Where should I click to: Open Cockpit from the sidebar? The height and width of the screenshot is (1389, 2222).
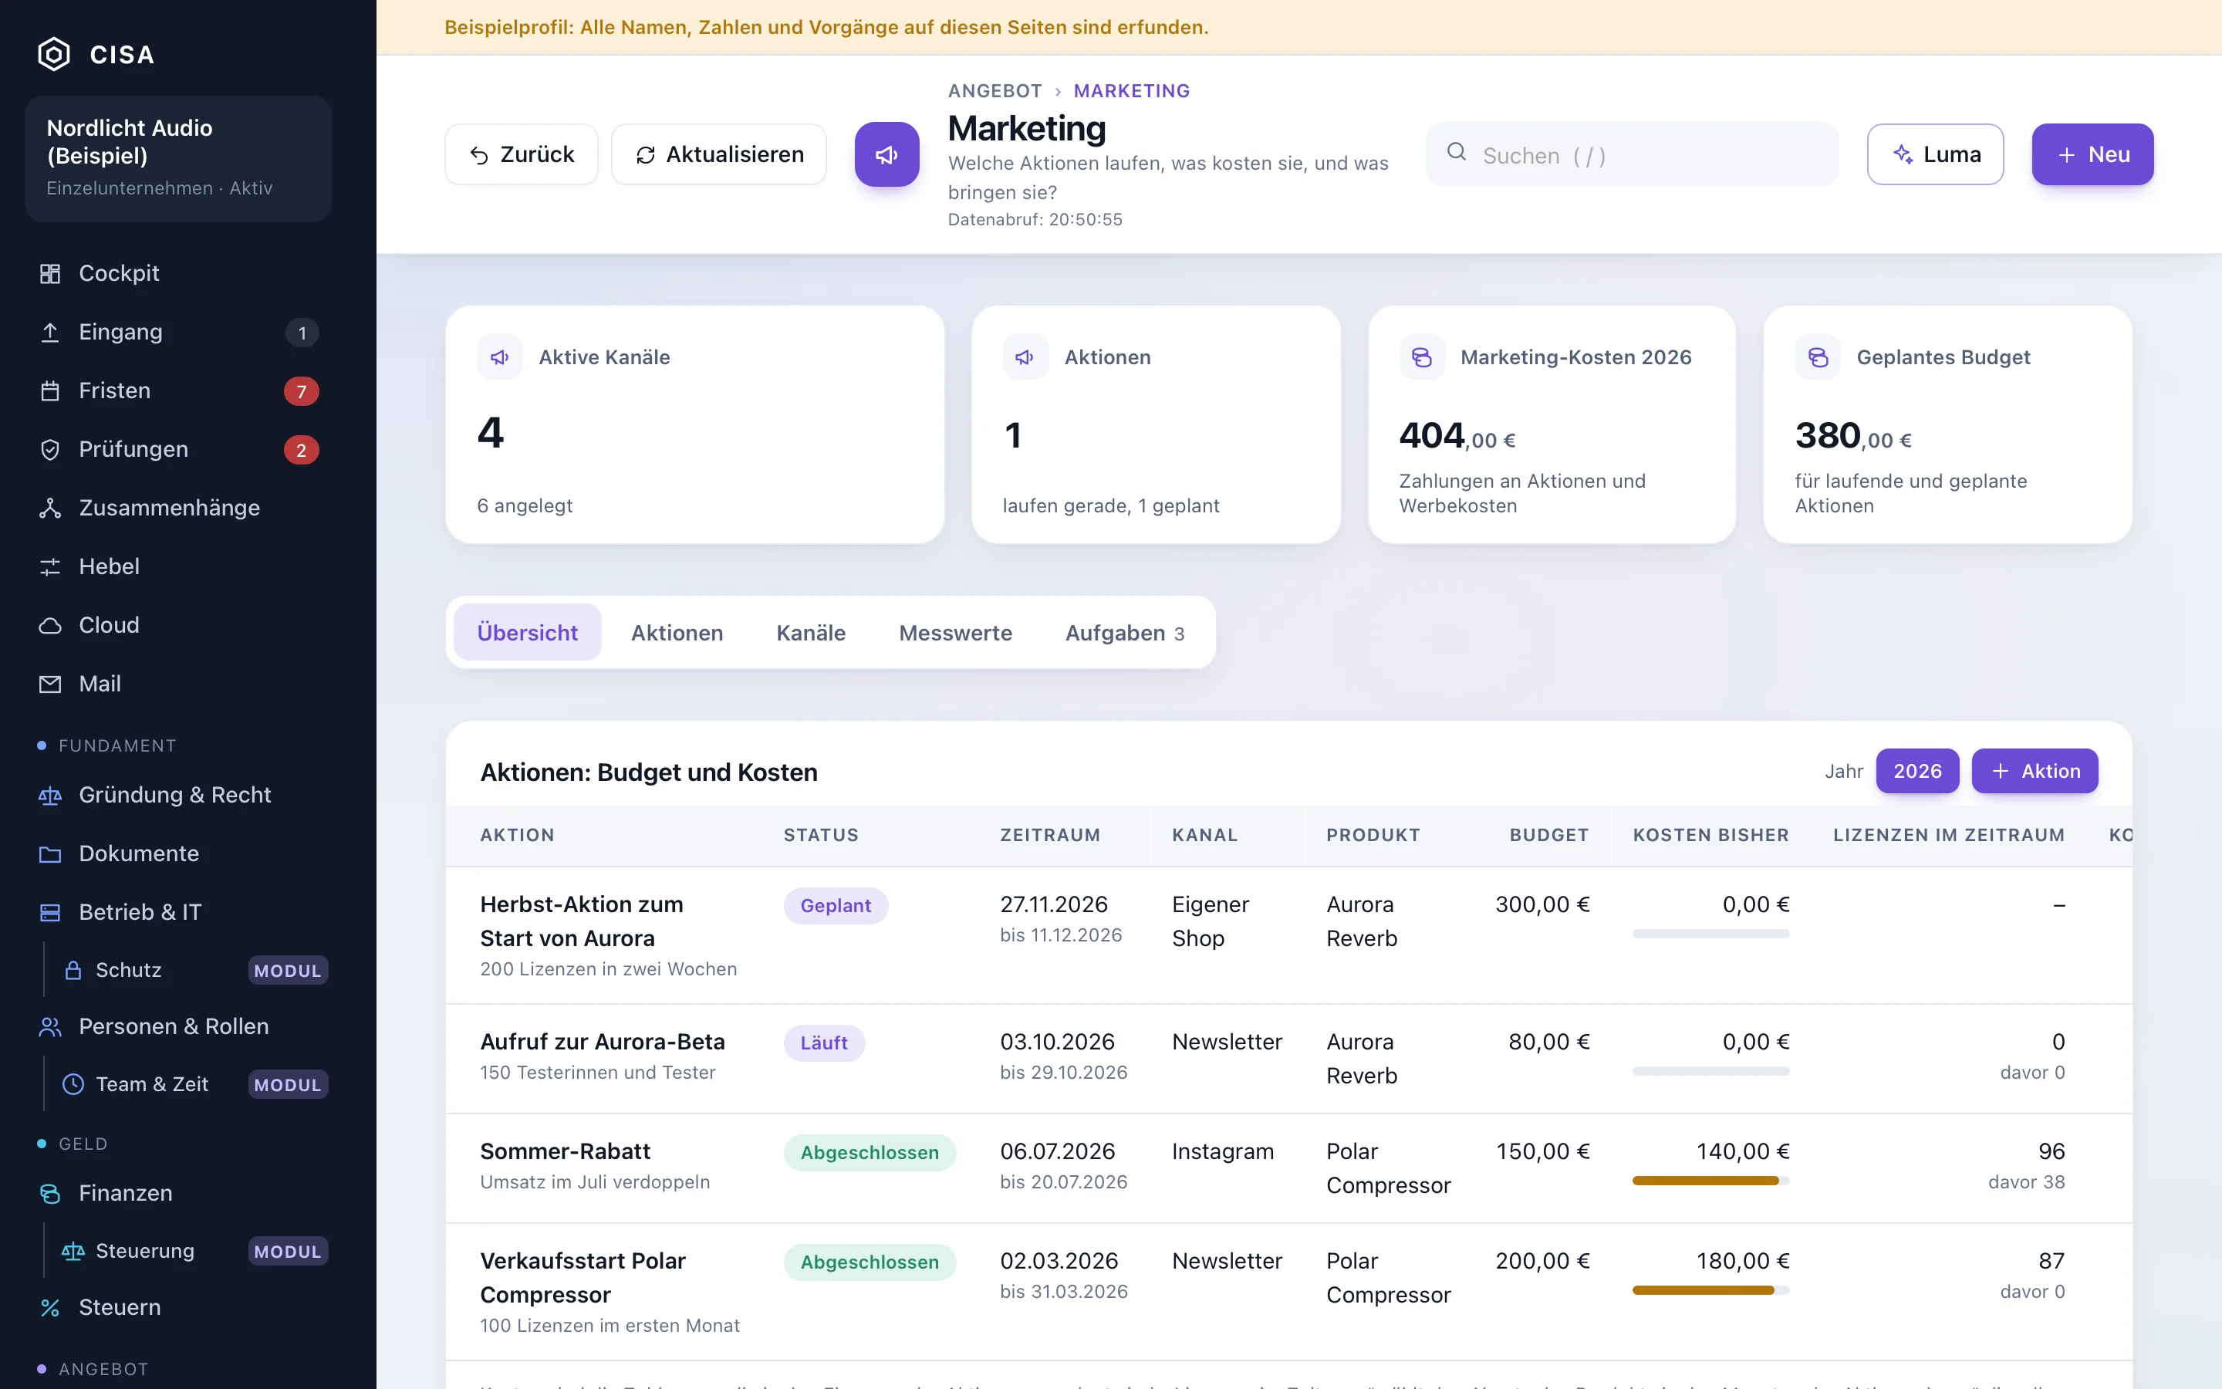(x=178, y=273)
